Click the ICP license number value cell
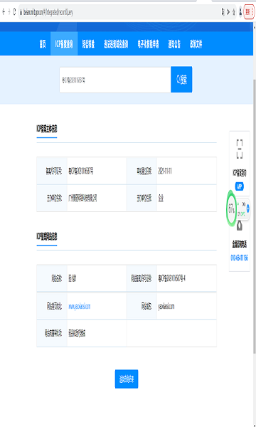 [81, 171]
